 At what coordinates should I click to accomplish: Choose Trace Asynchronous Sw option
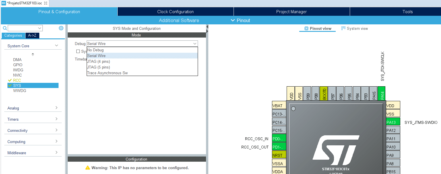142,73
